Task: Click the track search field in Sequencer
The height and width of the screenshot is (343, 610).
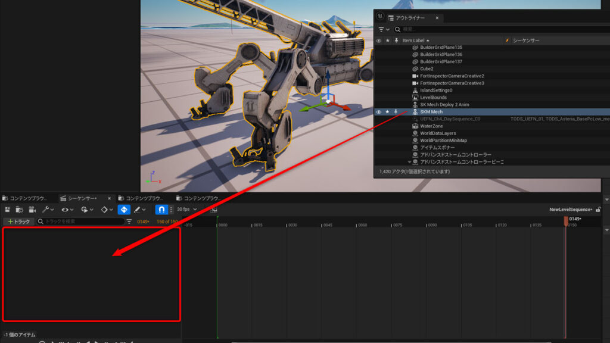Action: (x=80, y=222)
